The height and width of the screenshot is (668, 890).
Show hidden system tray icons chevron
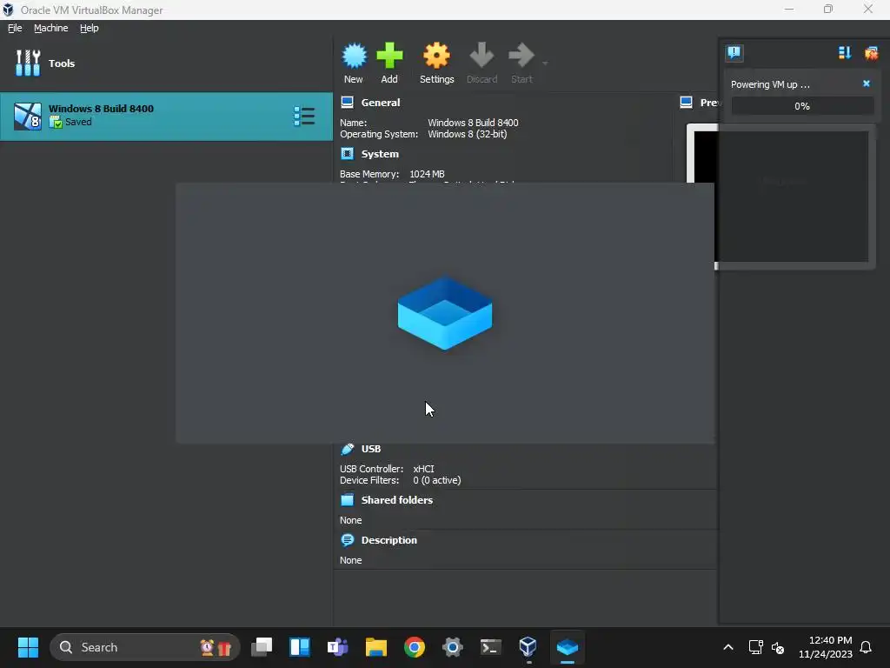728,647
